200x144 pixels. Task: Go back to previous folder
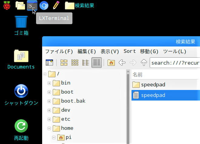click(x=122, y=62)
